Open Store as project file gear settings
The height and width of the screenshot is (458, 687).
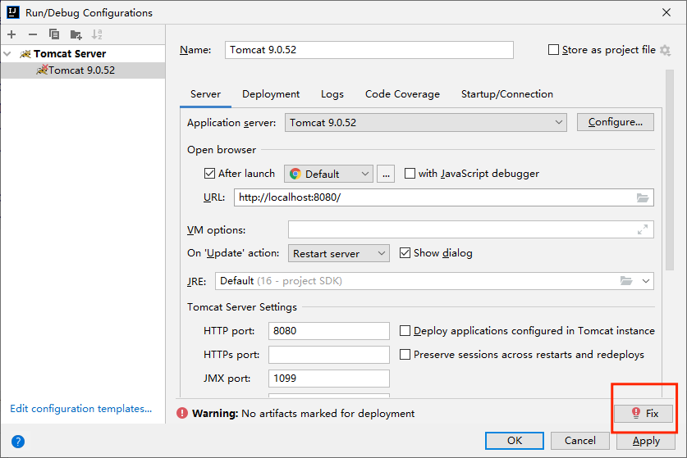pos(665,50)
